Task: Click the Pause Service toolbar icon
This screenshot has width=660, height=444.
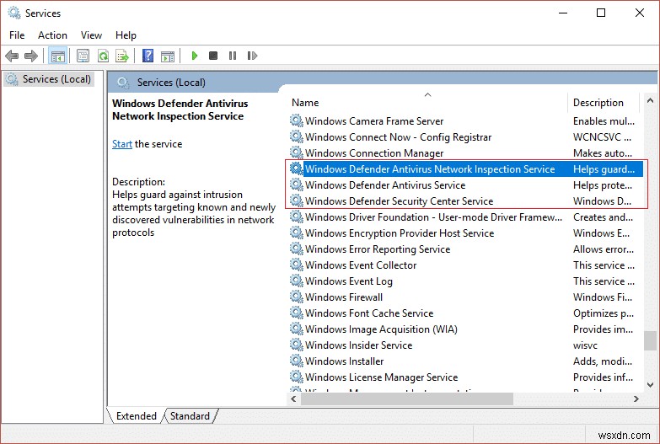Action: [x=233, y=56]
